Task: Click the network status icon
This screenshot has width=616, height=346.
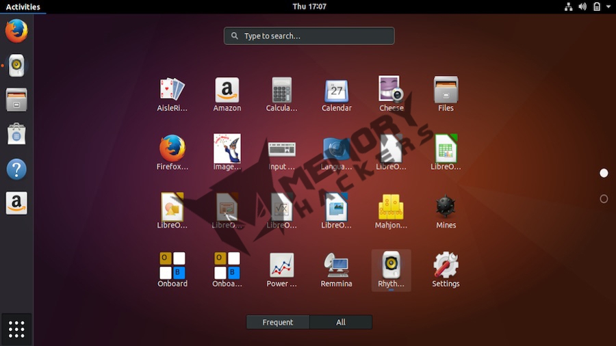Action: click(568, 7)
